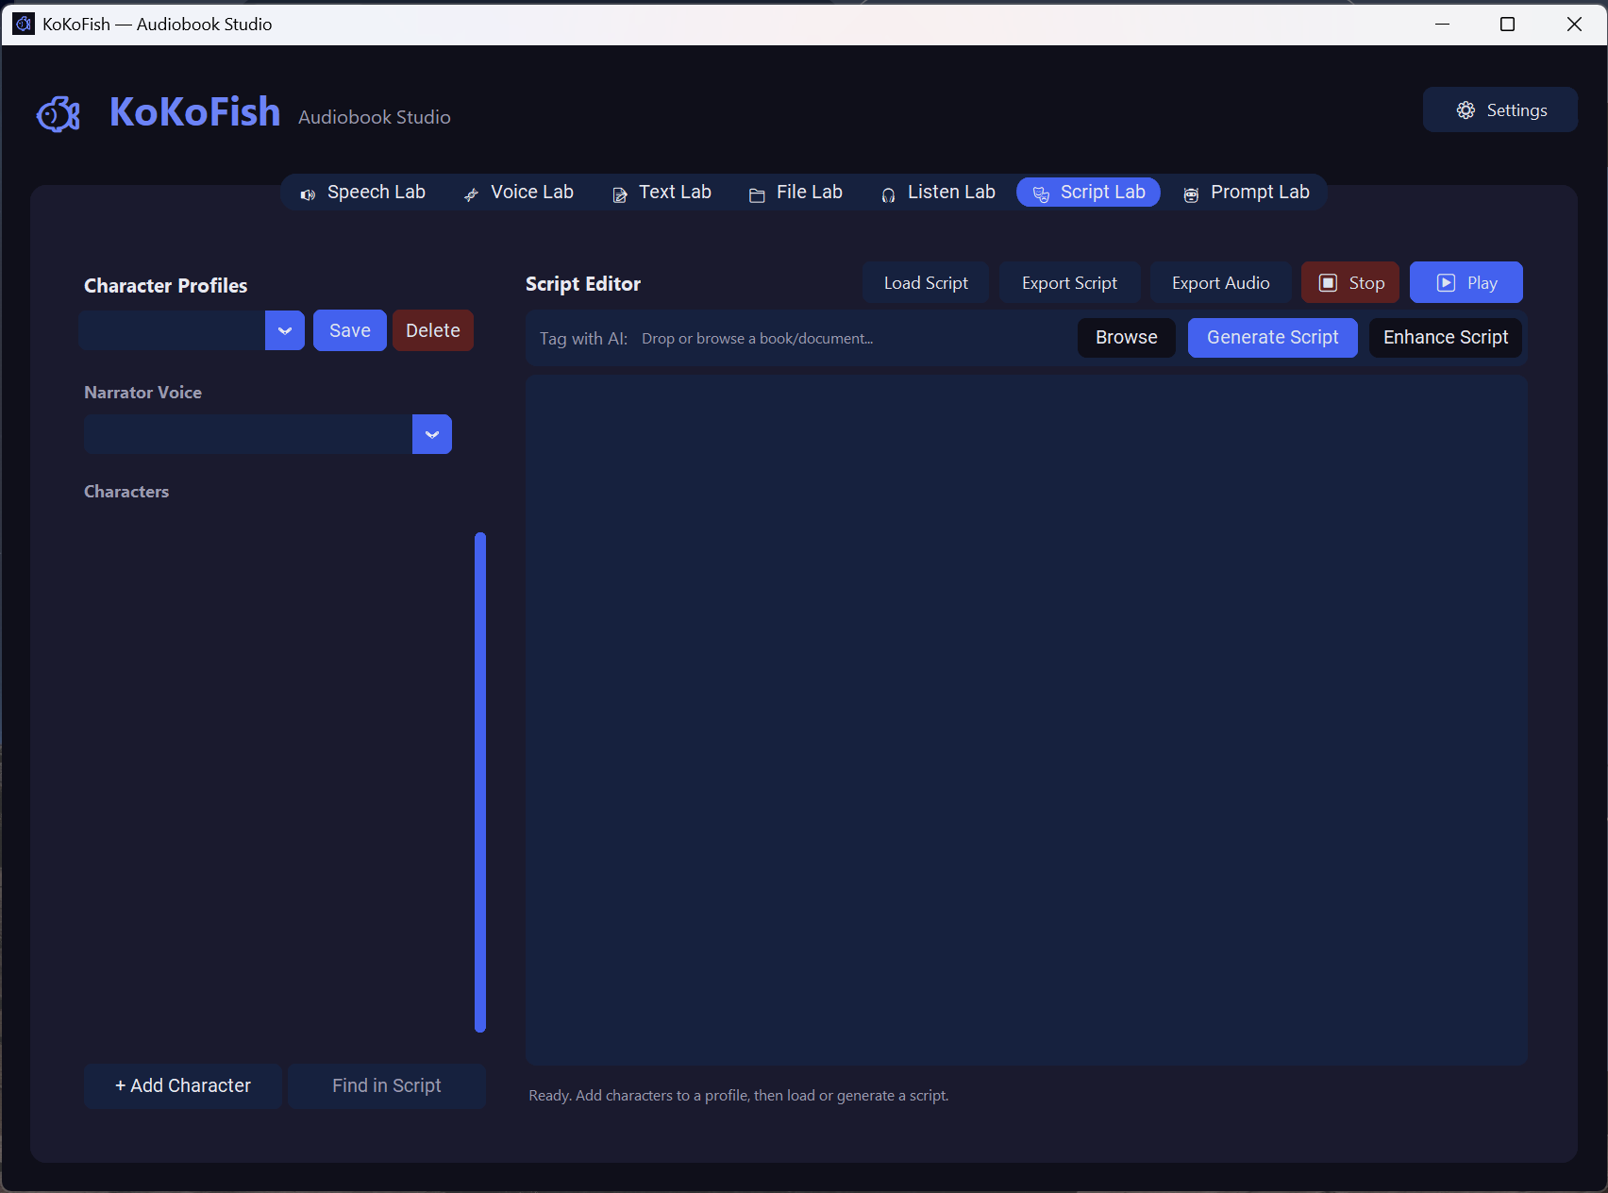Close the KoKoFish window
Viewport: 1608px width, 1193px height.
(x=1574, y=24)
